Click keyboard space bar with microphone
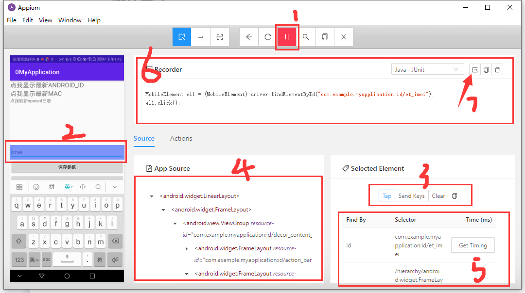Viewport: 525px width, 293px height. 67,260
